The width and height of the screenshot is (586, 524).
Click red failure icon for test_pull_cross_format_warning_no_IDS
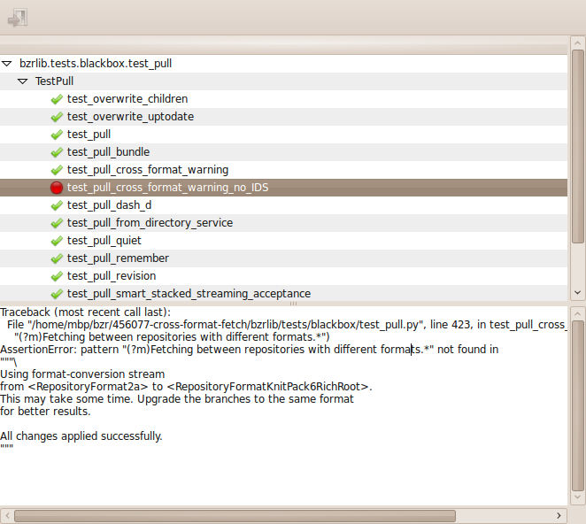pyautogui.click(x=57, y=188)
